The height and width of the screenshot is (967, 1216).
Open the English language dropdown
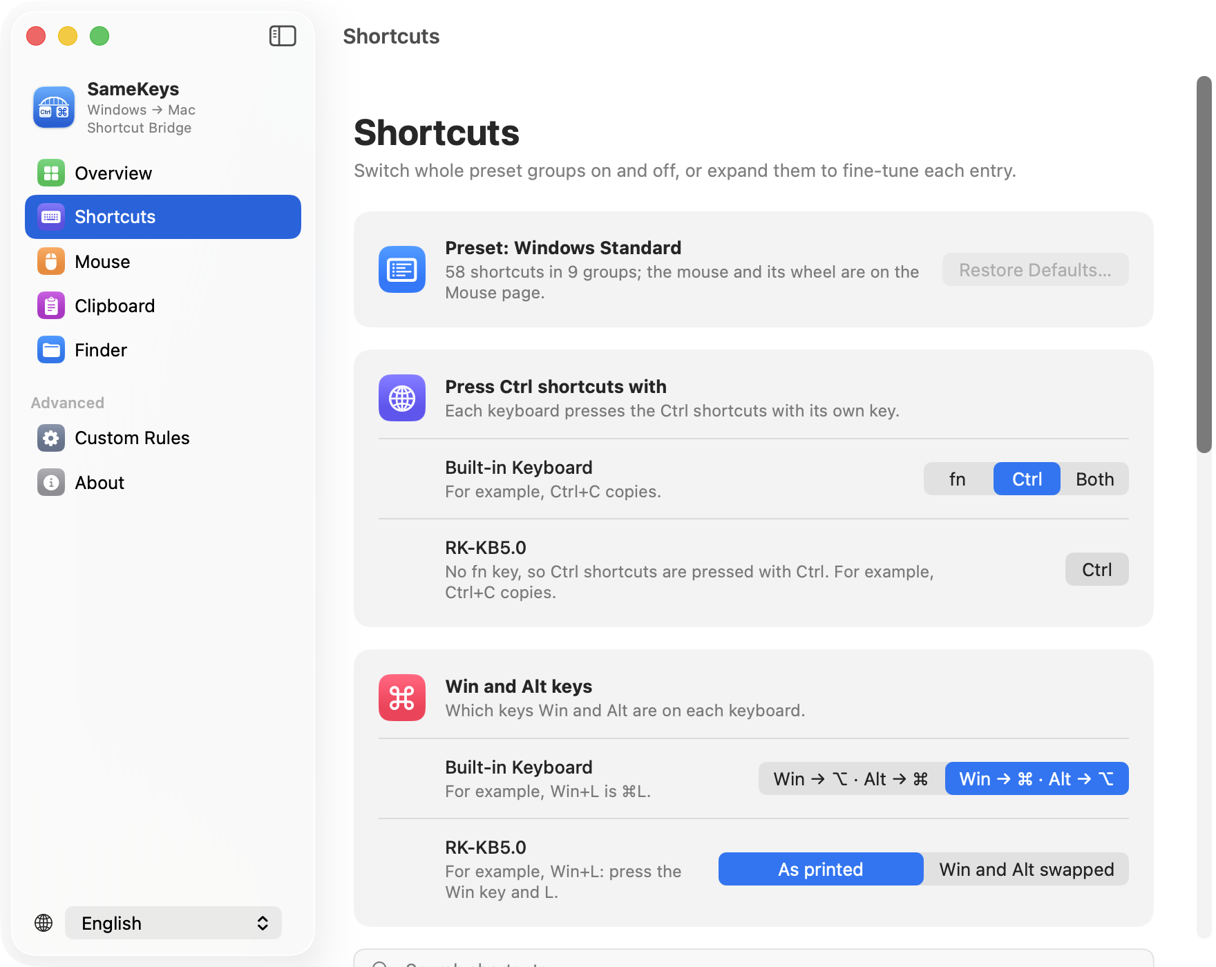pyautogui.click(x=173, y=923)
